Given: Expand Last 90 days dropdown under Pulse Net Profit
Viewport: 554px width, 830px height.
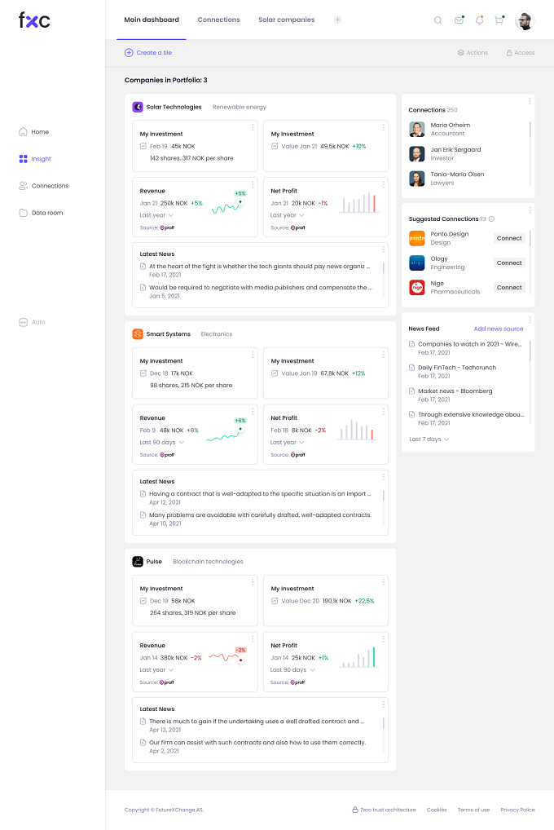Looking at the screenshot, I should pyautogui.click(x=292, y=670).
